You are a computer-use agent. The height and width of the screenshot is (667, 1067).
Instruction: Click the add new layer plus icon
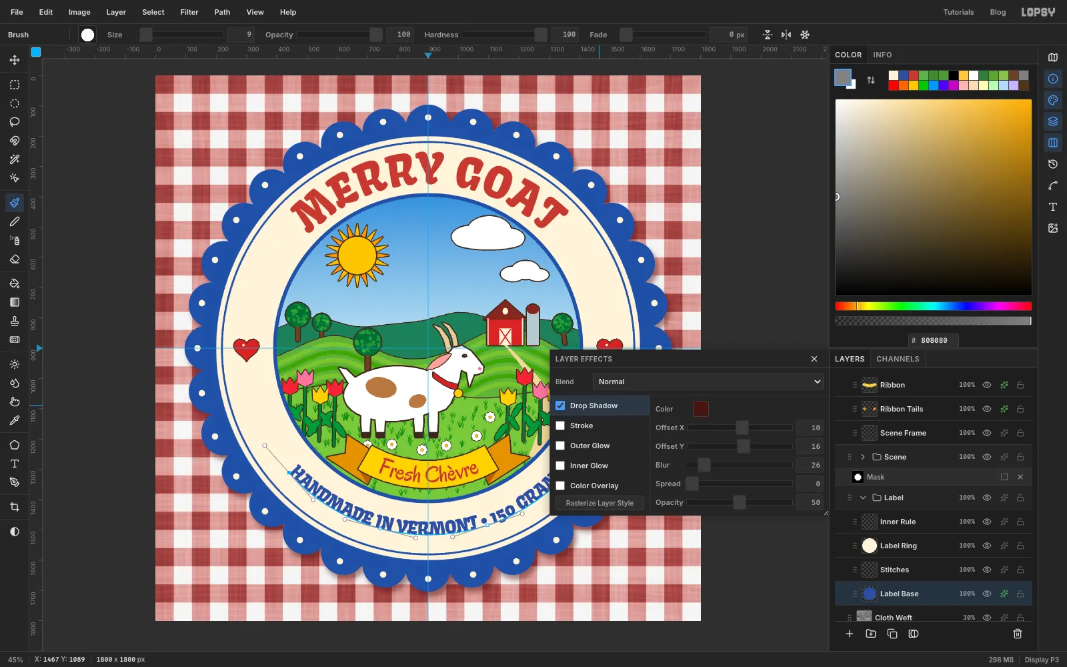(x=850, y=634)
